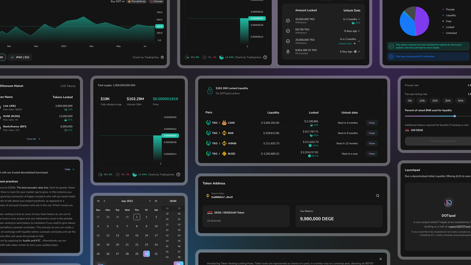
Task: Jump forward a year with calendar double-right arrow
Action: (156, 201)
